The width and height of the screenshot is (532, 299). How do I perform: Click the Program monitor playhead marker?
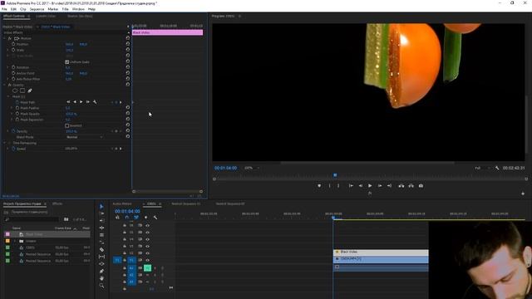click(335, 175)
